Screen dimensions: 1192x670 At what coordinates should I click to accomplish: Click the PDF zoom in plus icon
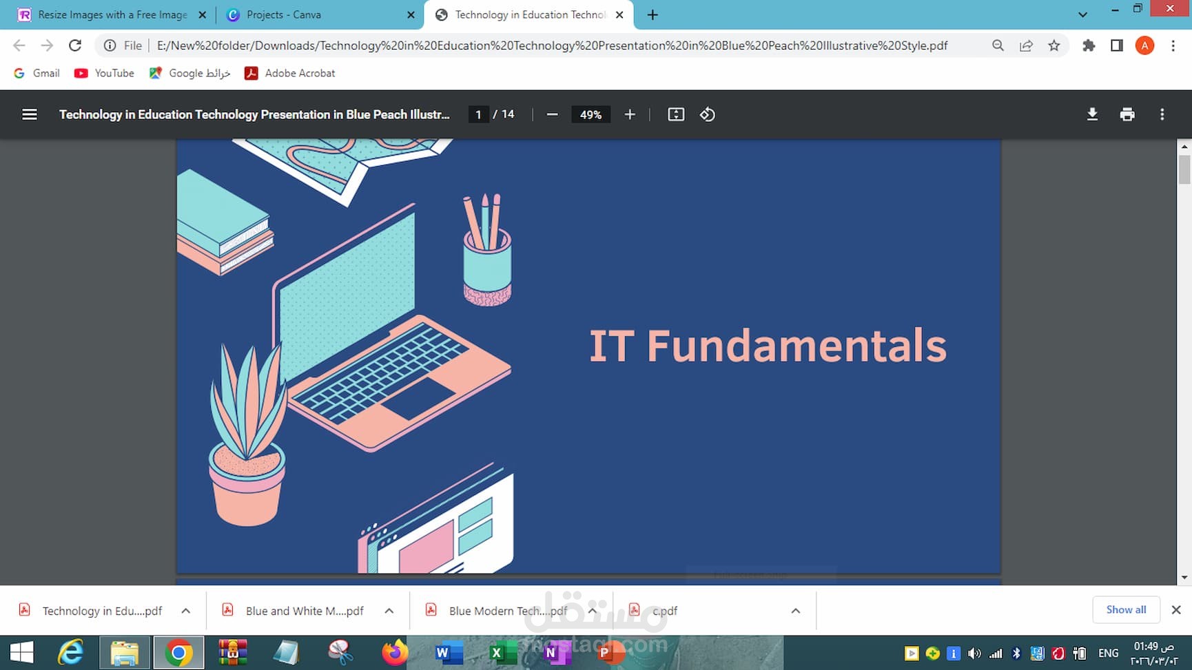(x=630, y=114)
